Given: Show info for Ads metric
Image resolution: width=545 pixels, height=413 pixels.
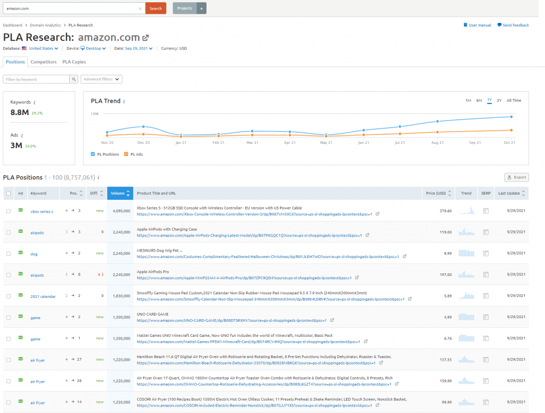Looking at the screenshot, I should pyautogui.click(x=22, y=135).
